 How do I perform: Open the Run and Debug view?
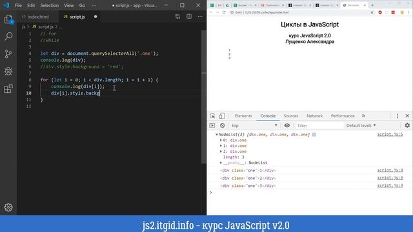tap(8, 71)
